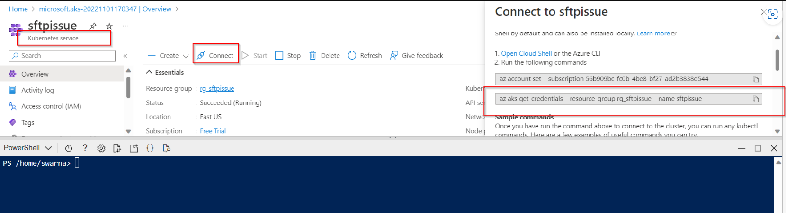Open Cloud Shell help question mark

point(85,148)
